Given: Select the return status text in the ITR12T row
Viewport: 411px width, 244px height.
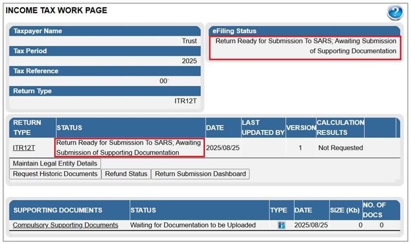Looking at the screenshot, I should (x=129, y=148).
